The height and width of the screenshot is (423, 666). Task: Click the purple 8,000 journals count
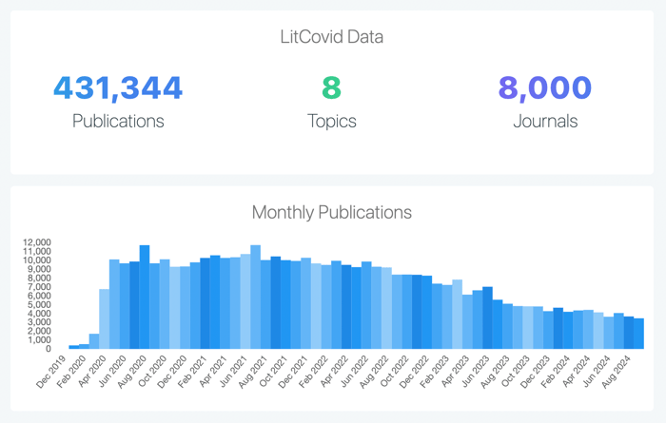tap(545, 88)
